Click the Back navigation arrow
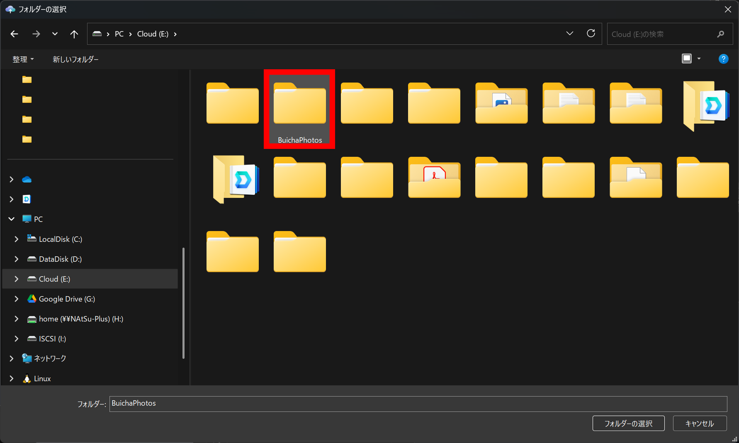This screenshot has width=739, height=443. [15, 34]
